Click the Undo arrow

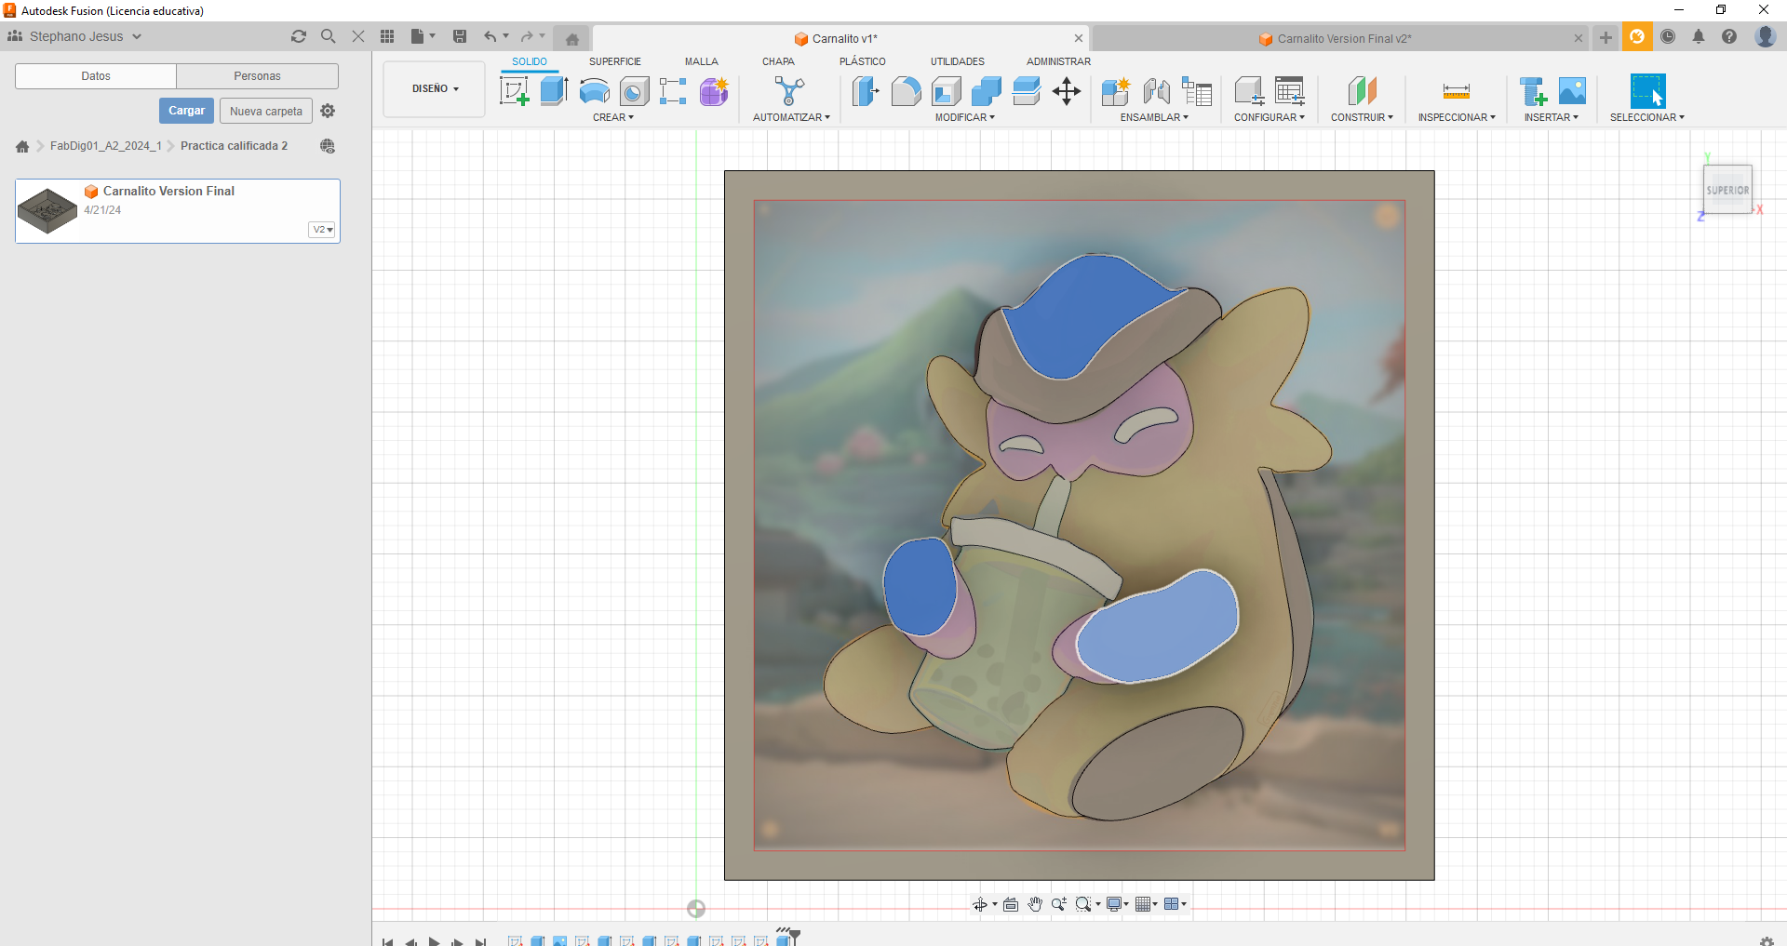(x=490, y=36)
